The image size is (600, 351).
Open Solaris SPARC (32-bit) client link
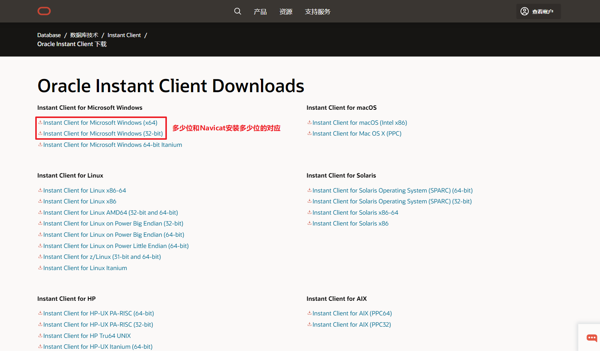point(392,202)
